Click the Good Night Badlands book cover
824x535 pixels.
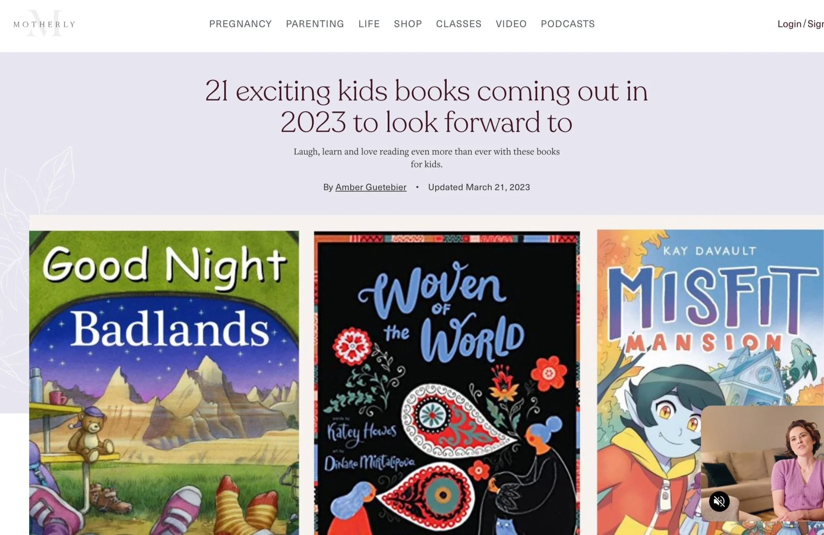tap(164, 383)
